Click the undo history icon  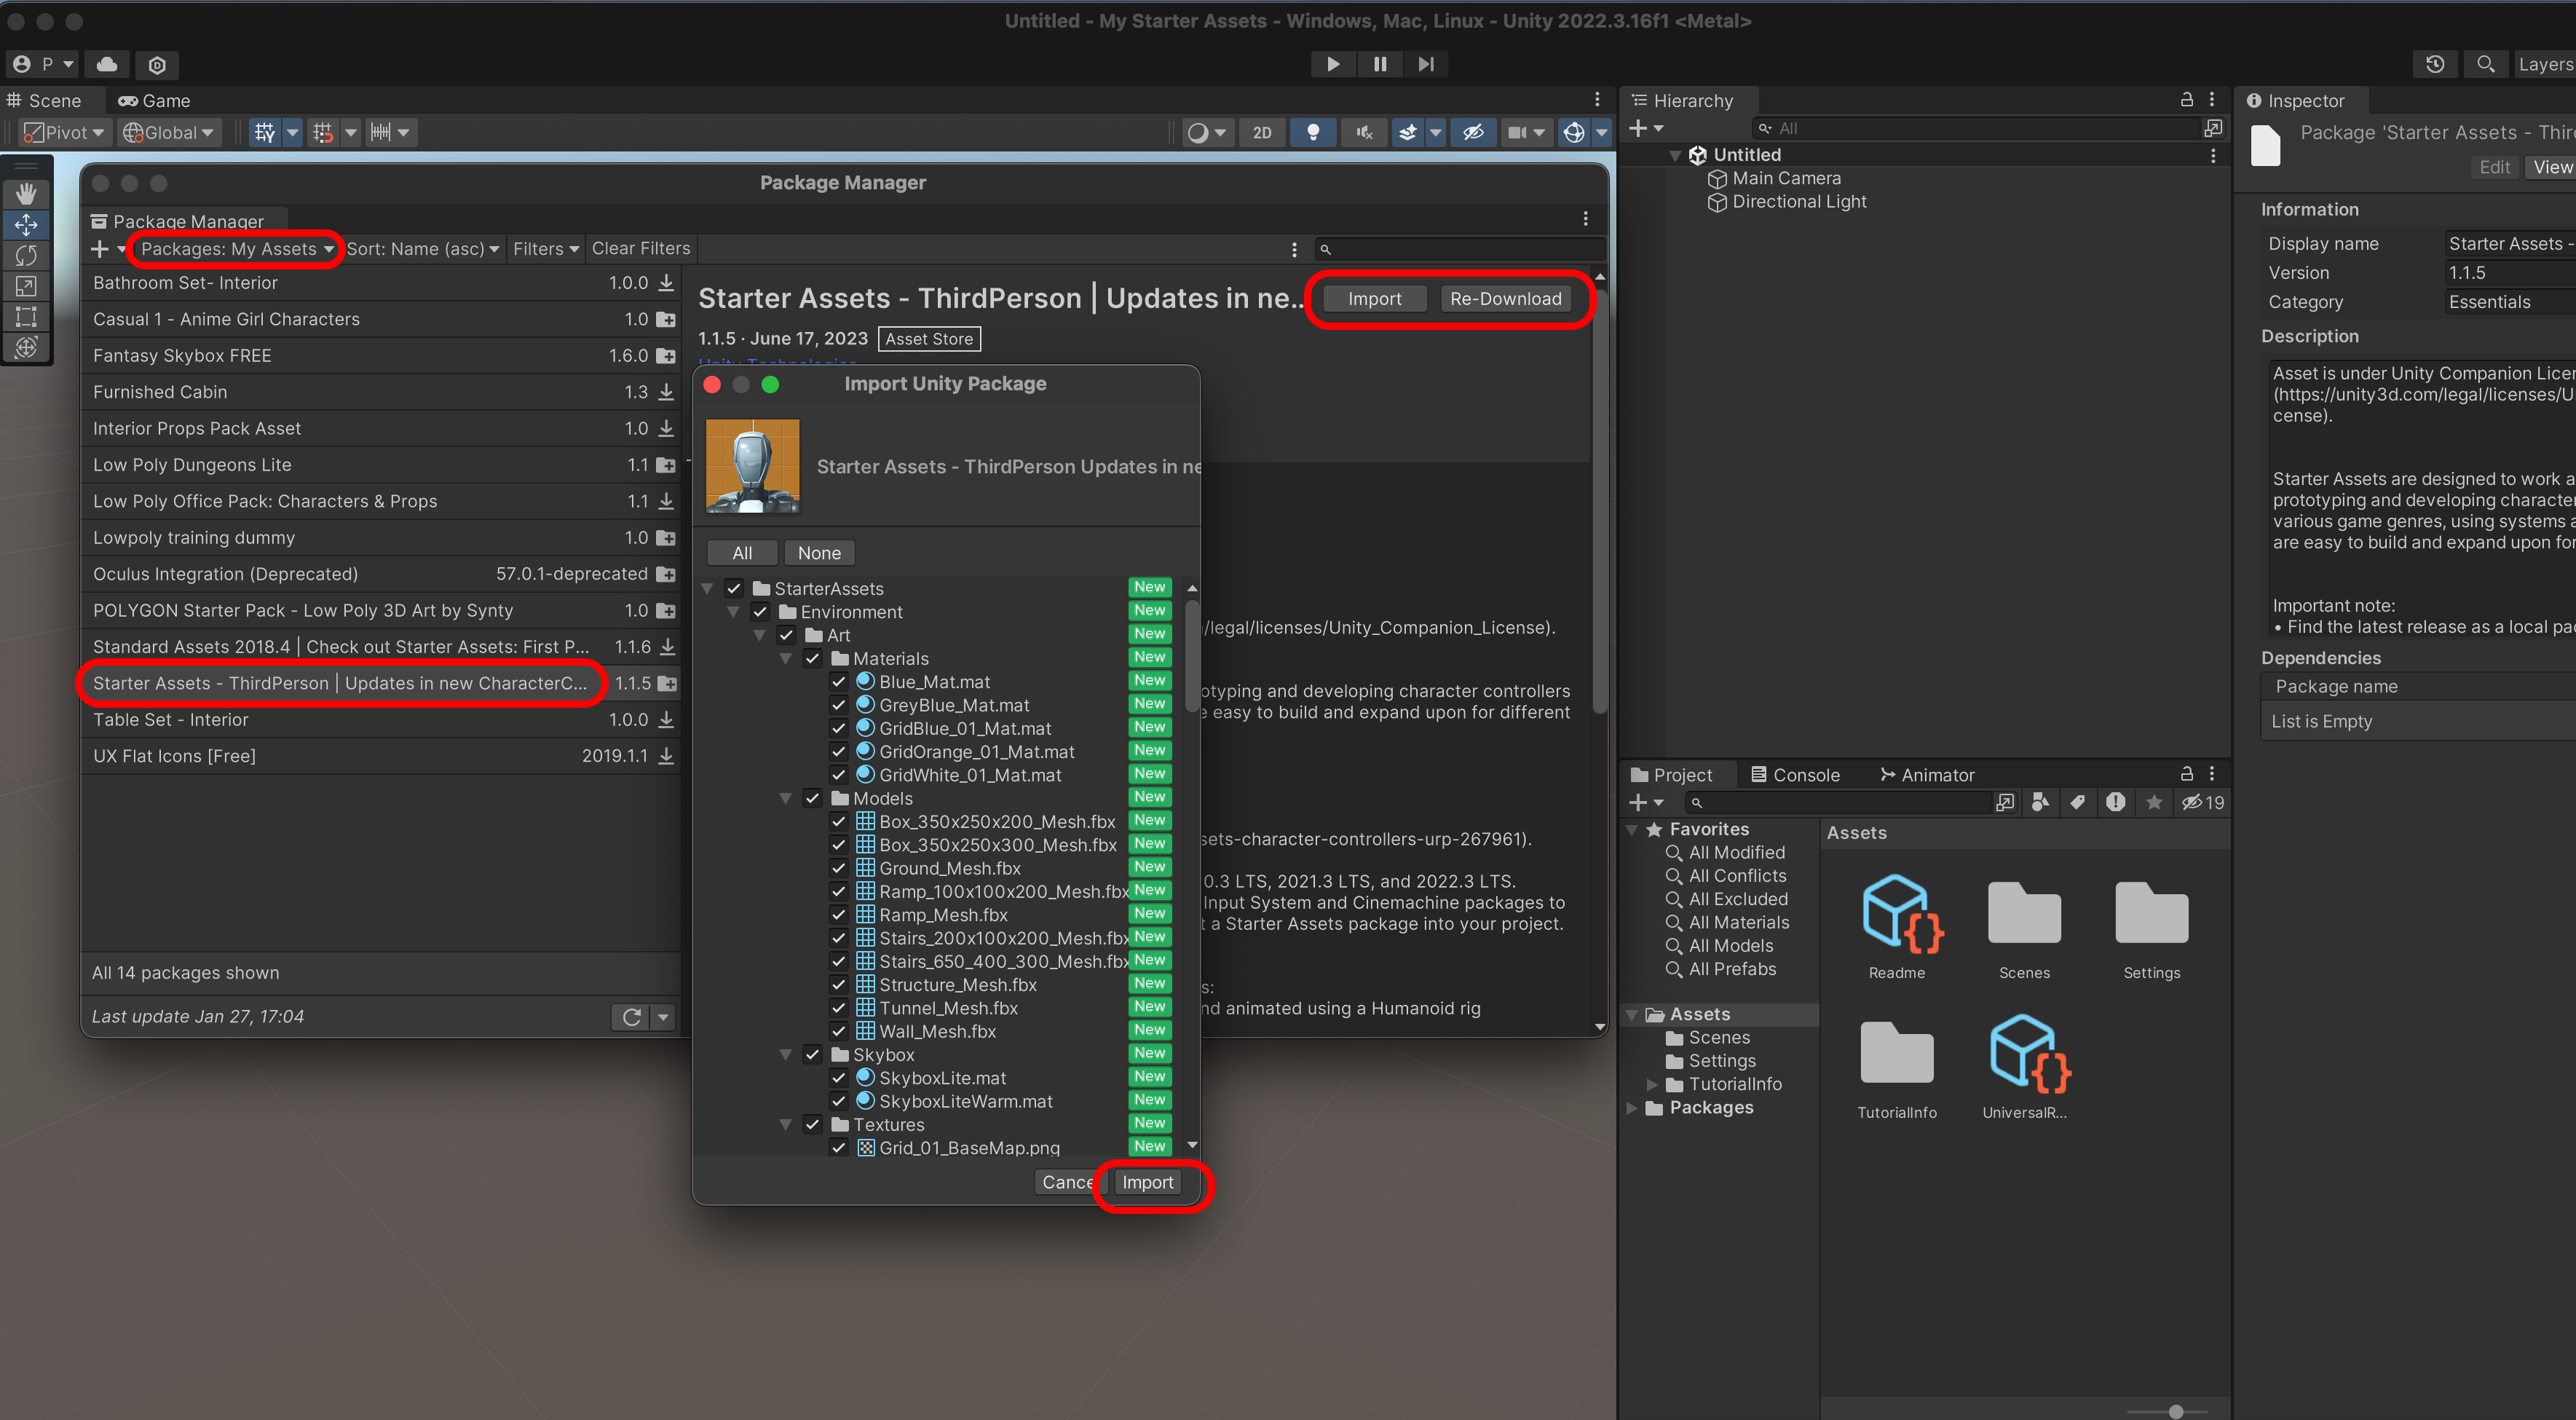coord(2435,64)
